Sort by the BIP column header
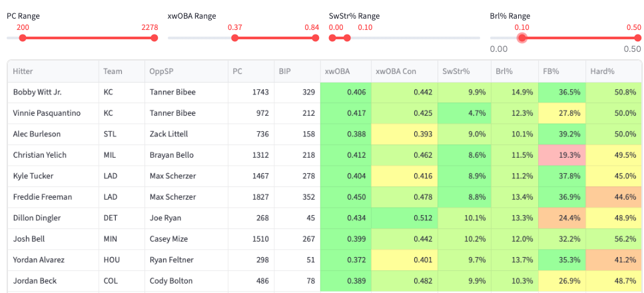The image size is (644, 293). coord(297,71)
